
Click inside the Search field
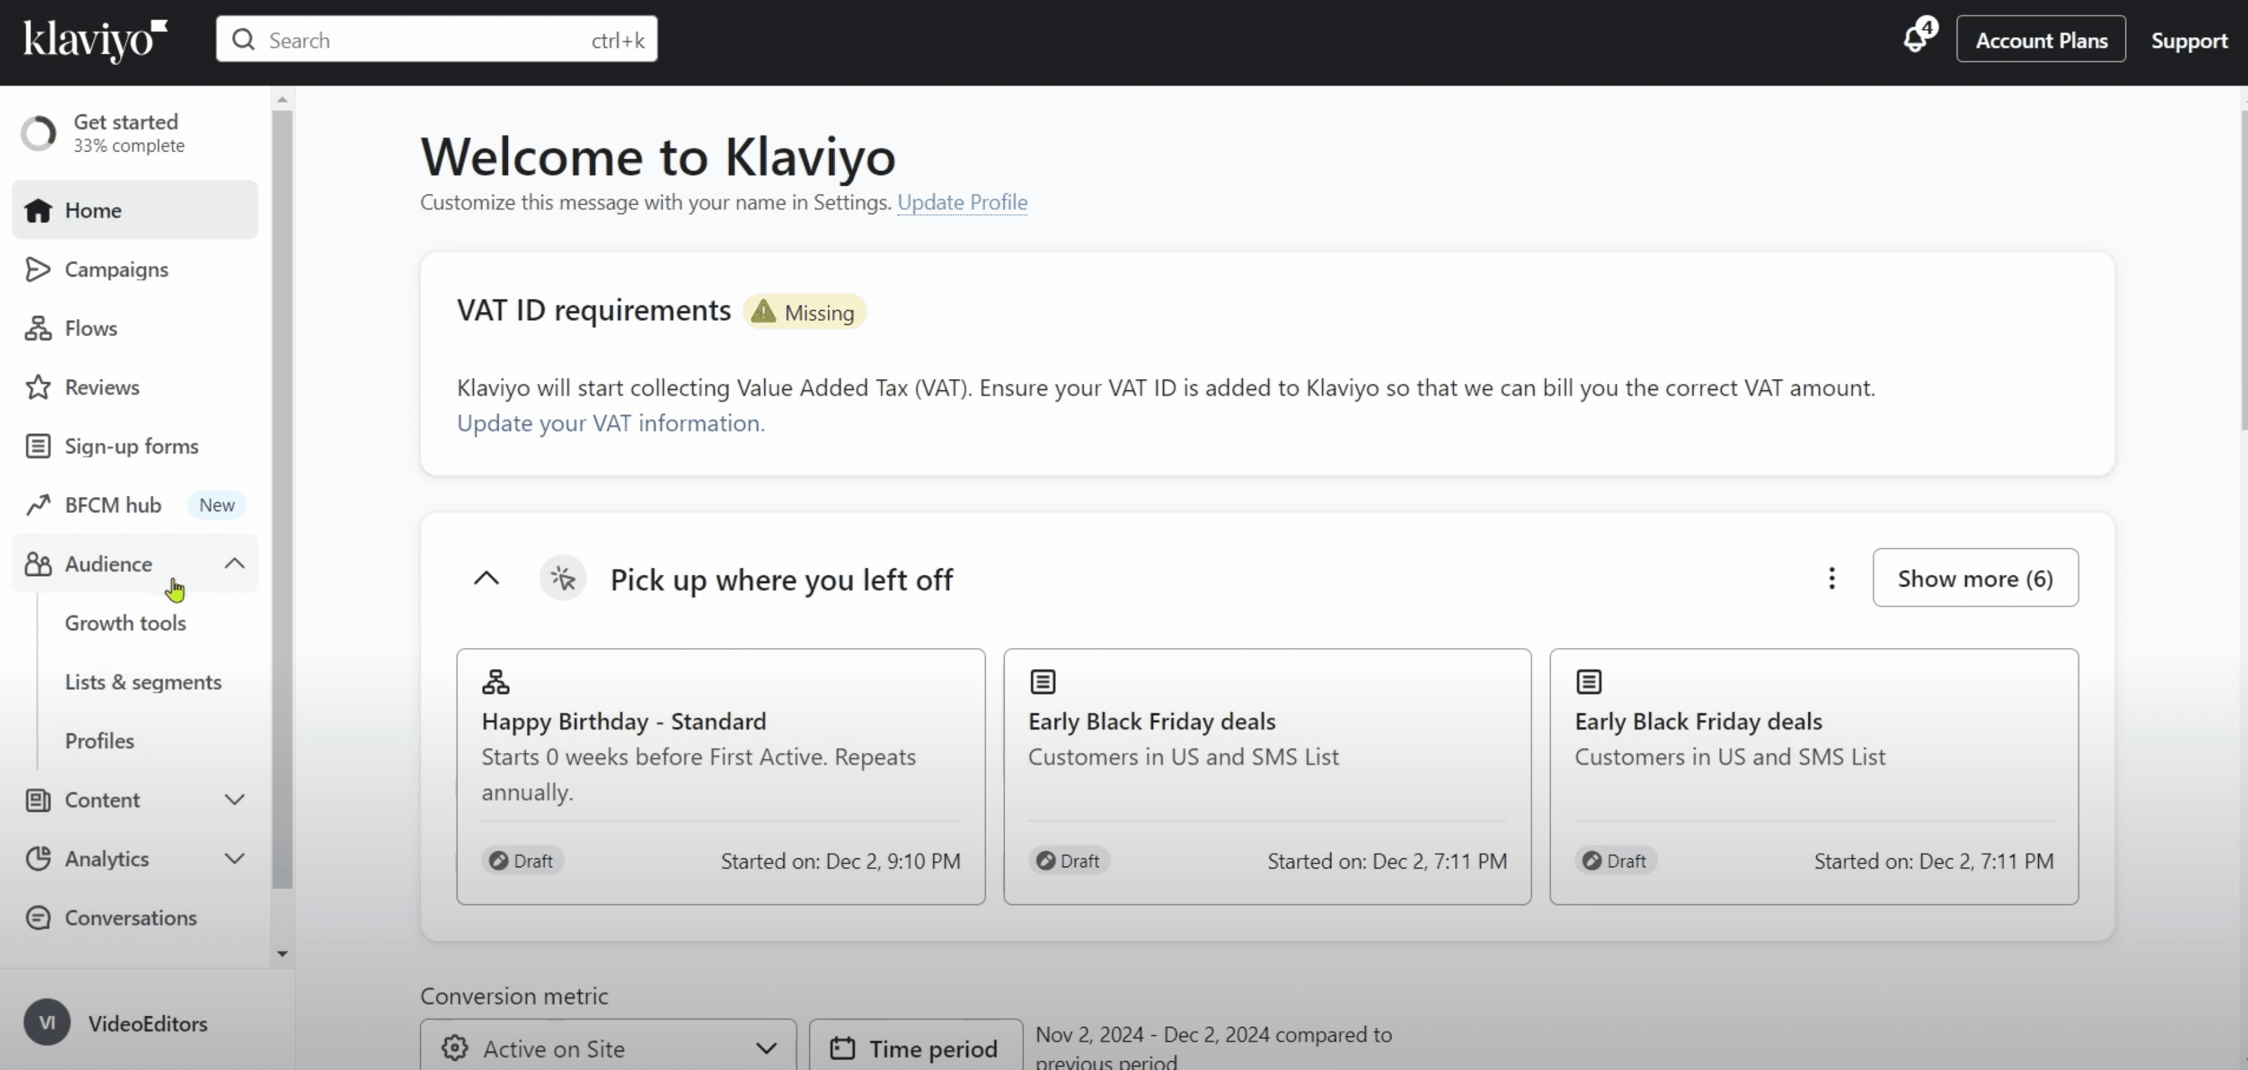tap(437, 39)
